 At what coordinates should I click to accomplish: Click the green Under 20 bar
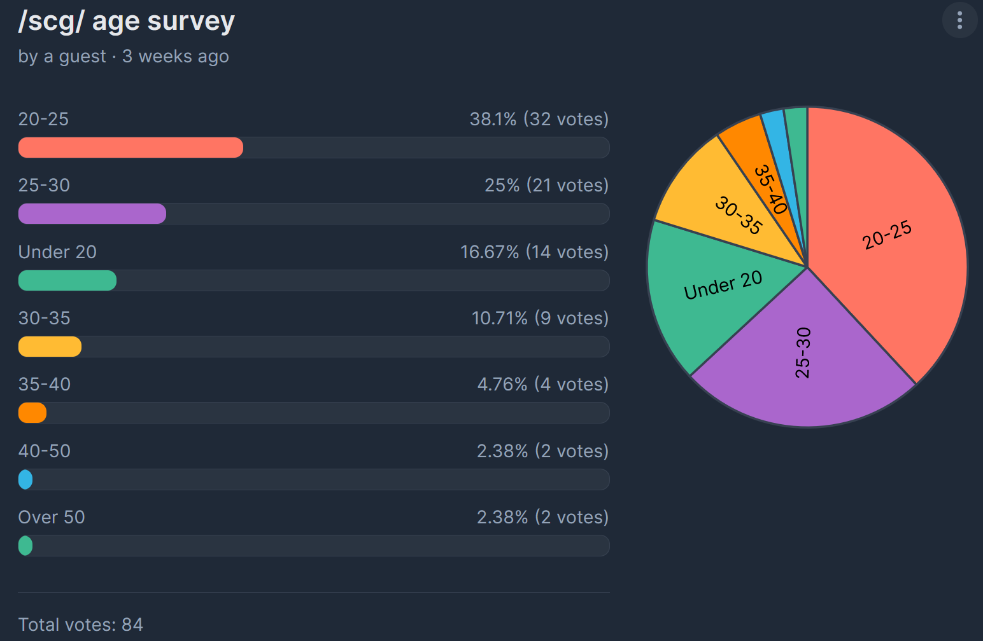pos(67,280)
